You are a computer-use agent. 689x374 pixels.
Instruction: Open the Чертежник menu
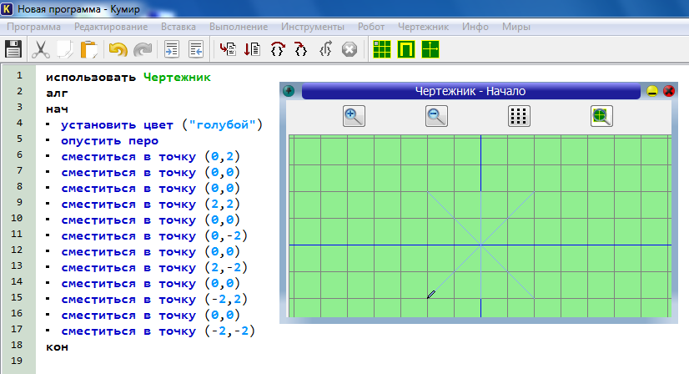tap(423, 27)
